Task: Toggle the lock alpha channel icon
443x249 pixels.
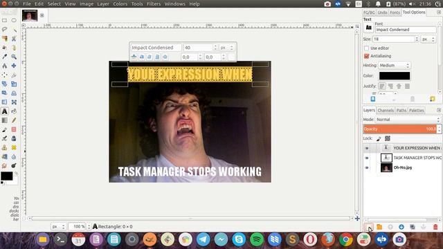Action: coord(388,138)
